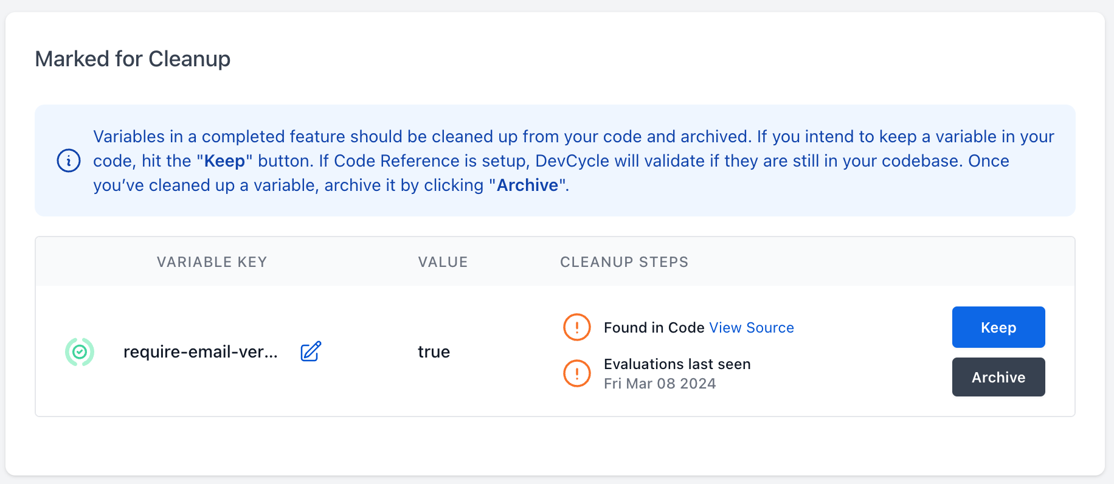Select the require-email-ver... variable key

pos(200,351)
